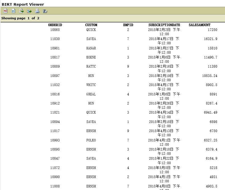Viewport: 225px width, 190px height.
Task: Click the ORDERID column header
Action: 55,25
